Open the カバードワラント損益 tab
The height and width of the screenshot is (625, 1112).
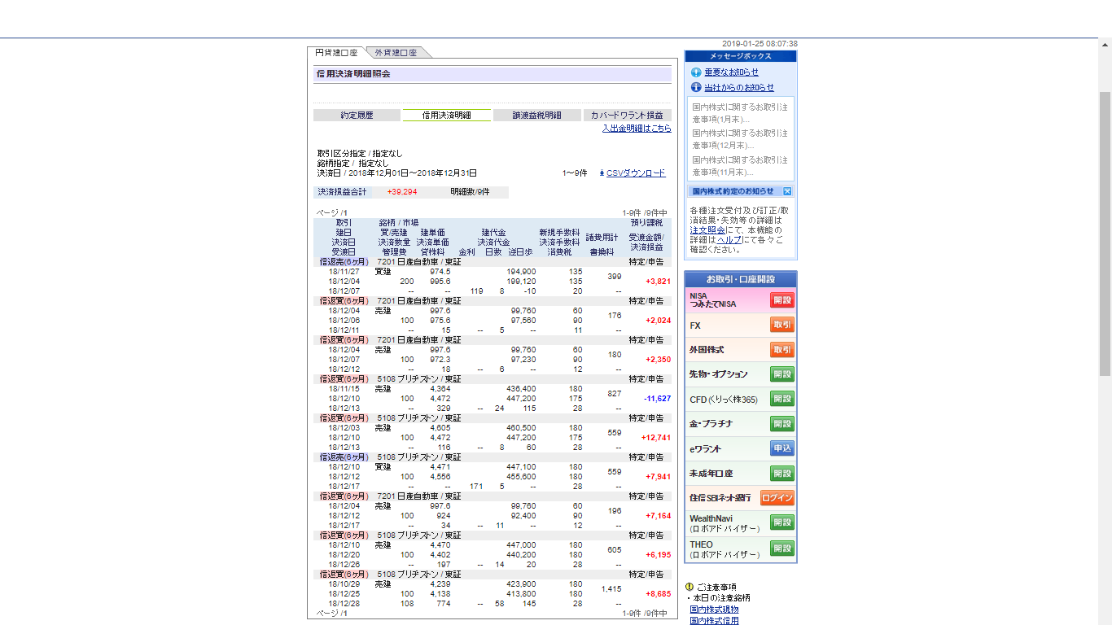pos(627,116)
